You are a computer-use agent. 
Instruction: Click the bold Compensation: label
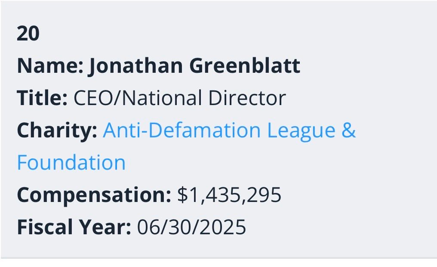(x=94, y=195)
